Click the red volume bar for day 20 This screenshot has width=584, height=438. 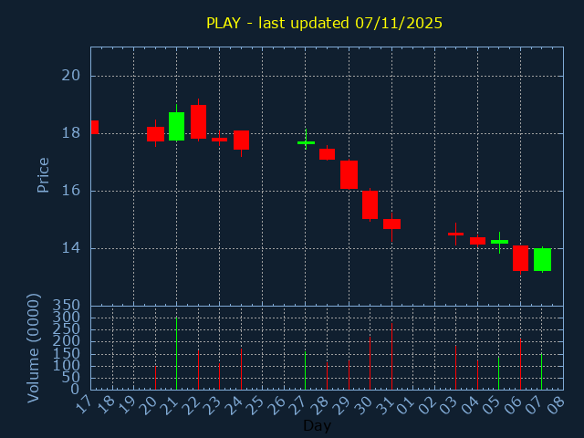click(155, 378)
